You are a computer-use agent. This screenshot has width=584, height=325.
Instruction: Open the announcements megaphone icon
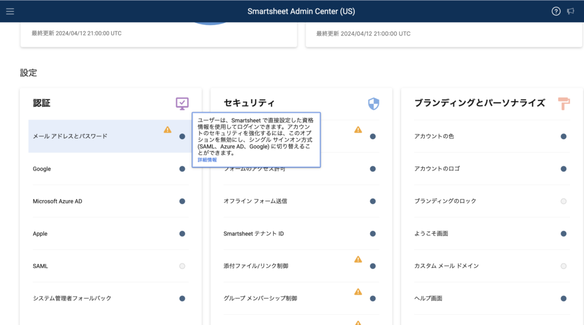pos(570,11)
